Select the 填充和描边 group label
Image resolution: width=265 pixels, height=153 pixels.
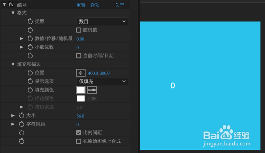pos(29,64)
